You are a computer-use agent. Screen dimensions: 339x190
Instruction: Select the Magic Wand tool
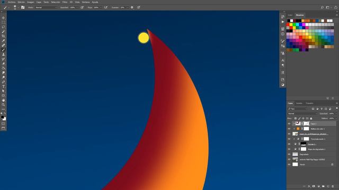[3, 32]
